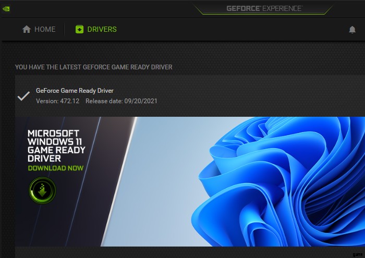Switch to the Drivers tab
The height and width of the screenshot is (258, 365).
[x=96, y=29]
